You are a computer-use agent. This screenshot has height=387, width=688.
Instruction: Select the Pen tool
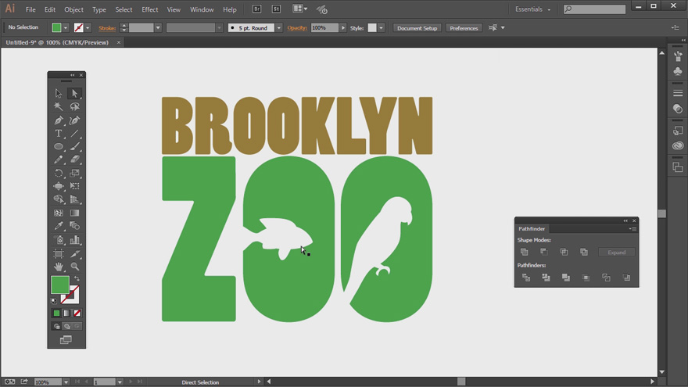[59, 120]
